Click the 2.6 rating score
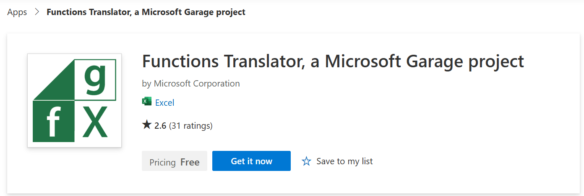The width and height of the screenshot is (584, 196). click(x=160, y=126)
